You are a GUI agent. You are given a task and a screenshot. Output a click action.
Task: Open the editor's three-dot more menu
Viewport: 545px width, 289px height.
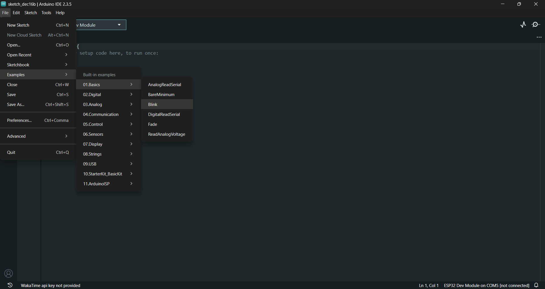(x=539, y=37)
